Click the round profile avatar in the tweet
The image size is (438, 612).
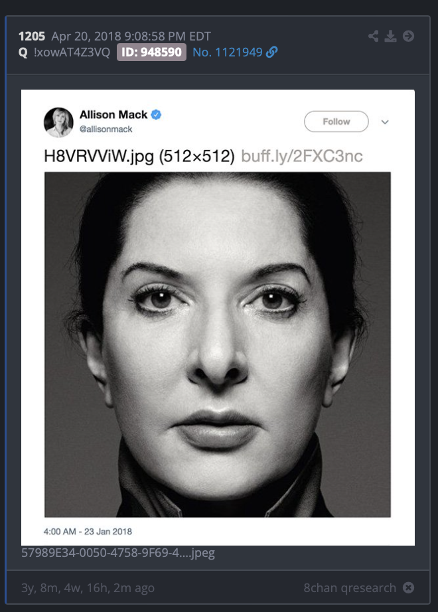coord(58,122)
